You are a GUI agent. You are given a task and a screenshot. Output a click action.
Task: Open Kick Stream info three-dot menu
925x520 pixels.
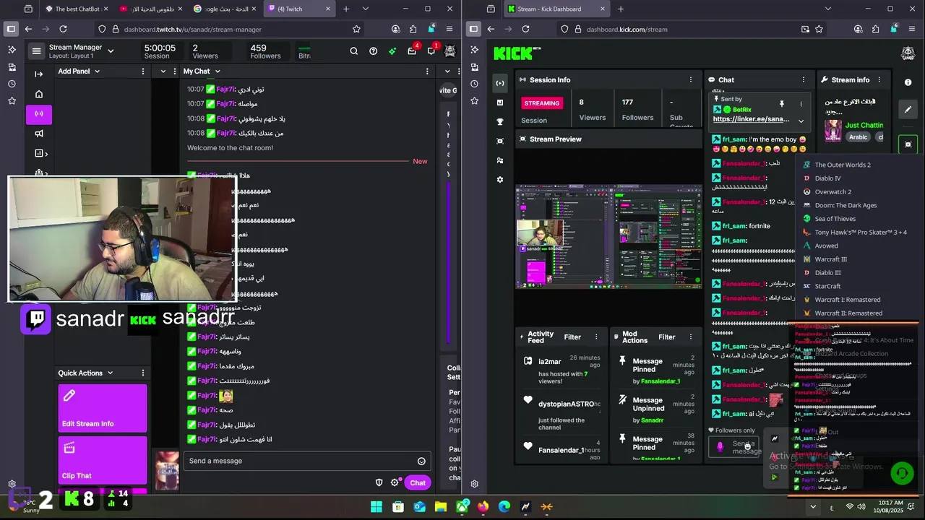click(x=879, y=80)
